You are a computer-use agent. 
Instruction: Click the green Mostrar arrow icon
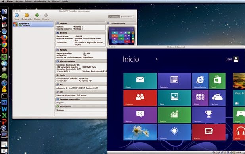coord(37,15)
